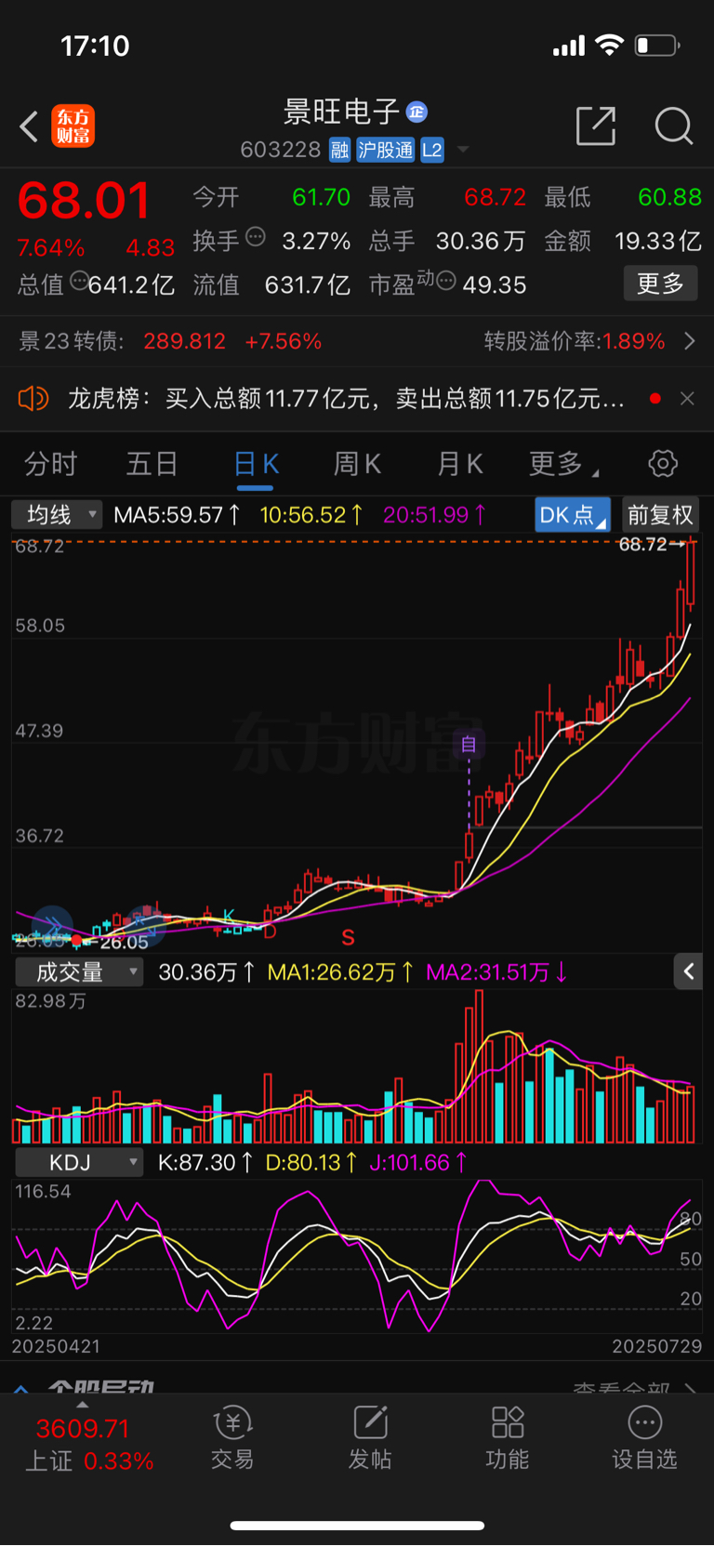Tap the cellular signal bars icon
The height and width of the screenshot is (1546, 714).
click(569, 46)
